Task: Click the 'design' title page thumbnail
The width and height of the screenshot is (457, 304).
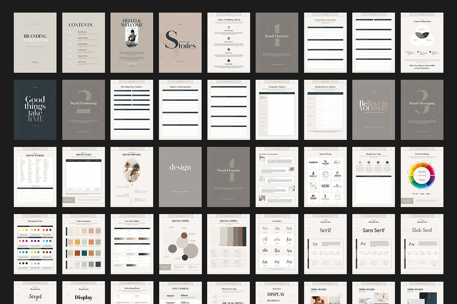Action: (x=180, y=177)
